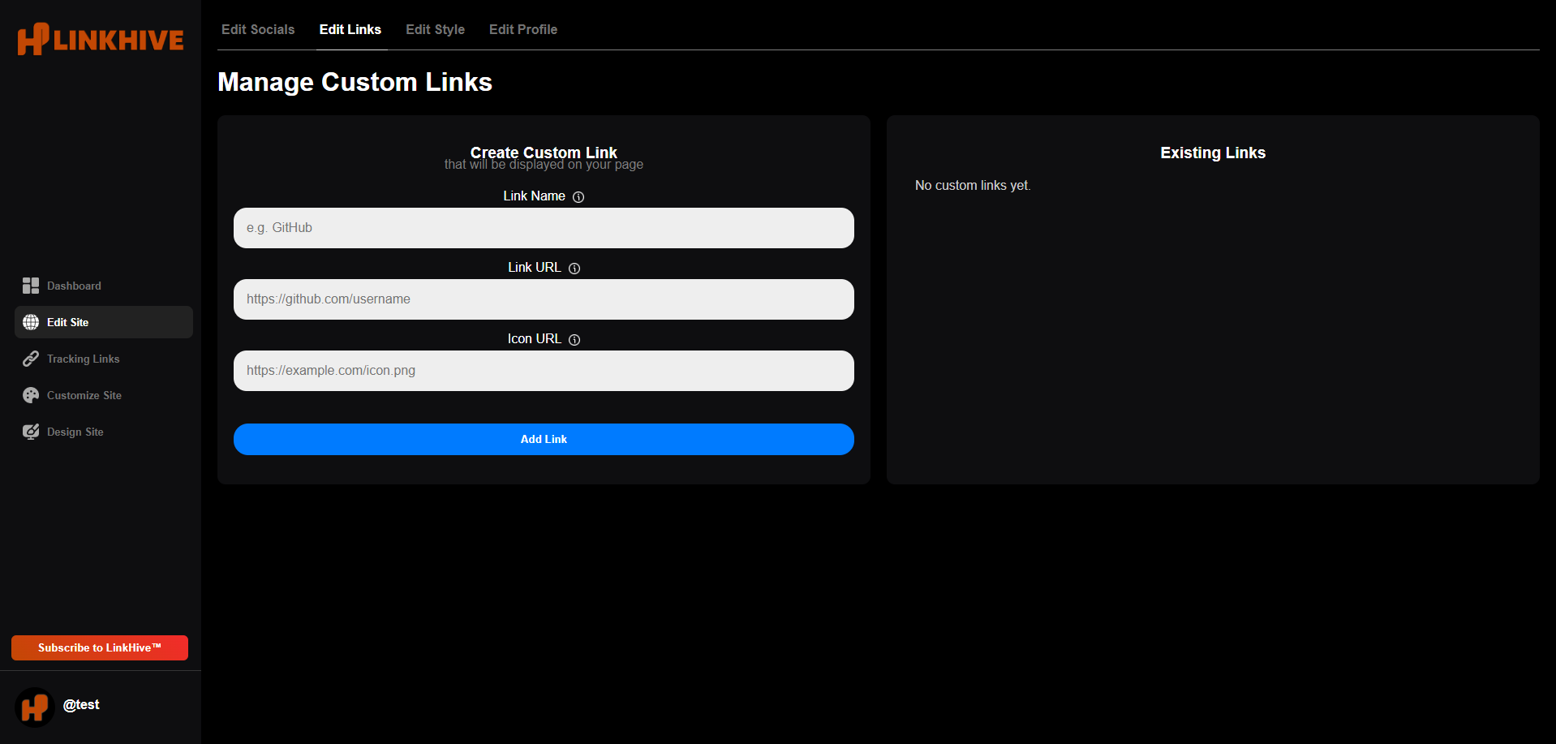Select the Dashboard icon in the sidebar
1556x744 pixels.
pyautogui.click(x=30, y=286)
